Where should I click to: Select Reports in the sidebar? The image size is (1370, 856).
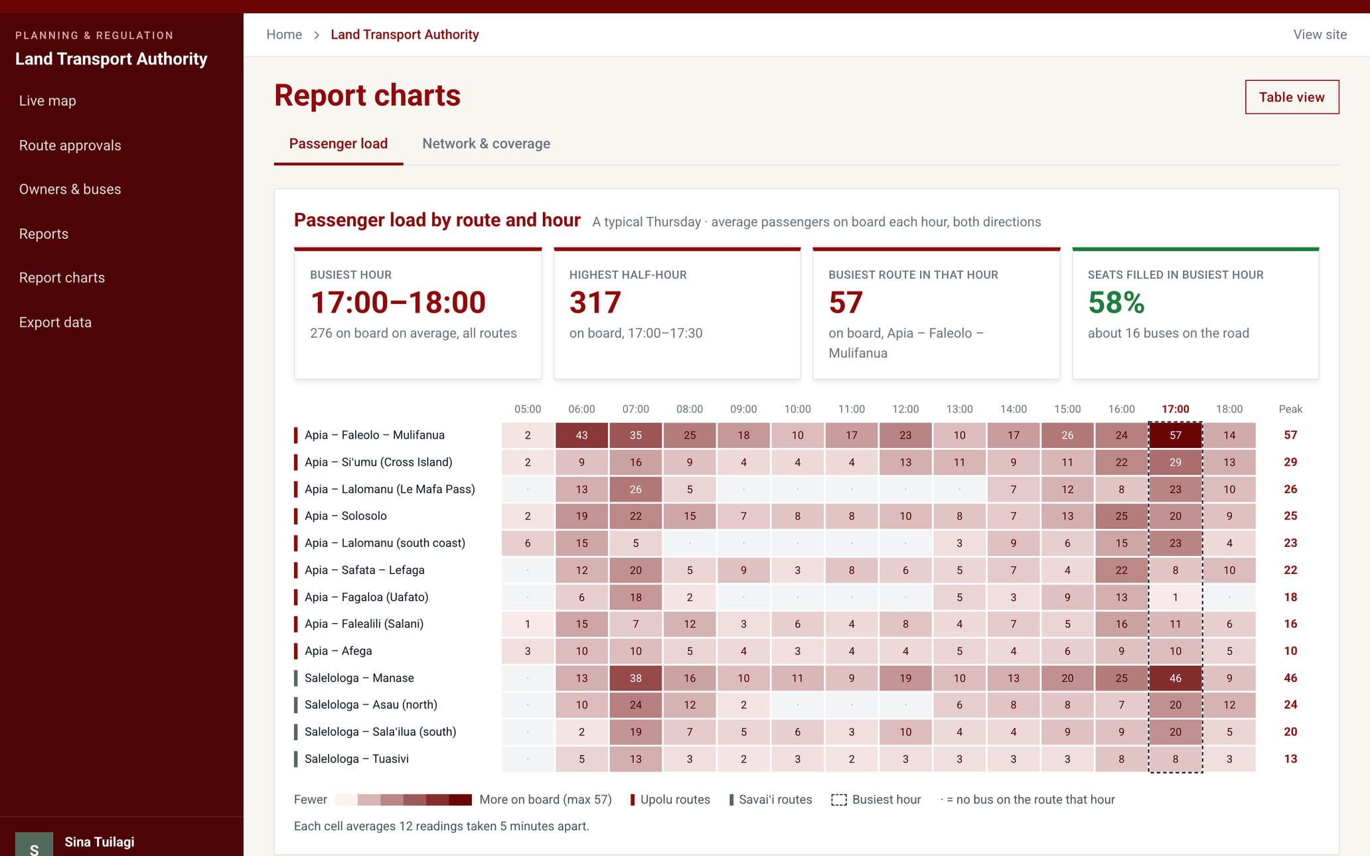tap(43, 234)
